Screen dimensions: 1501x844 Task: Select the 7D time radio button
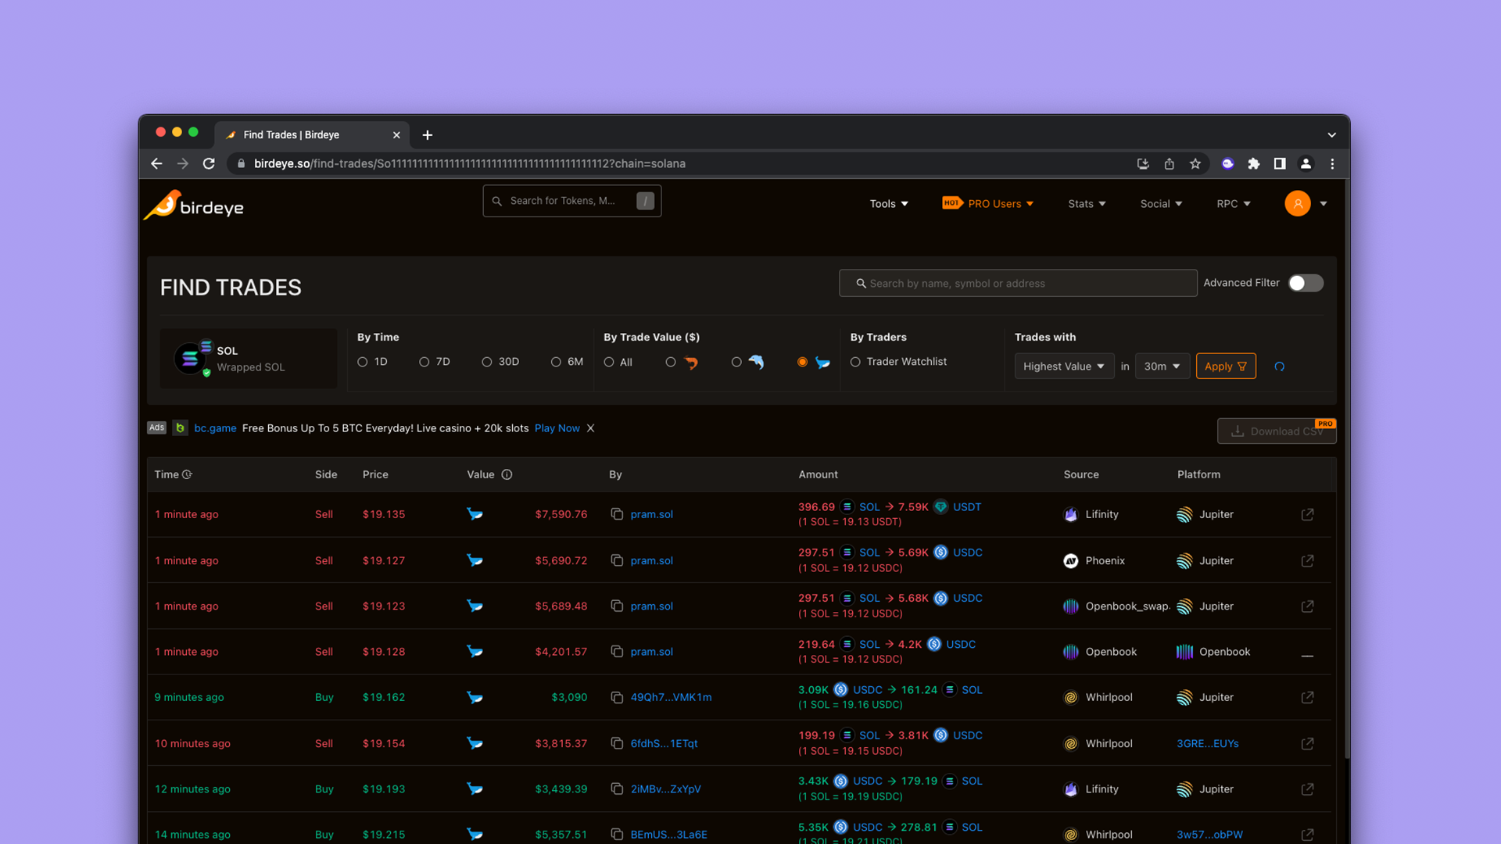425,362
